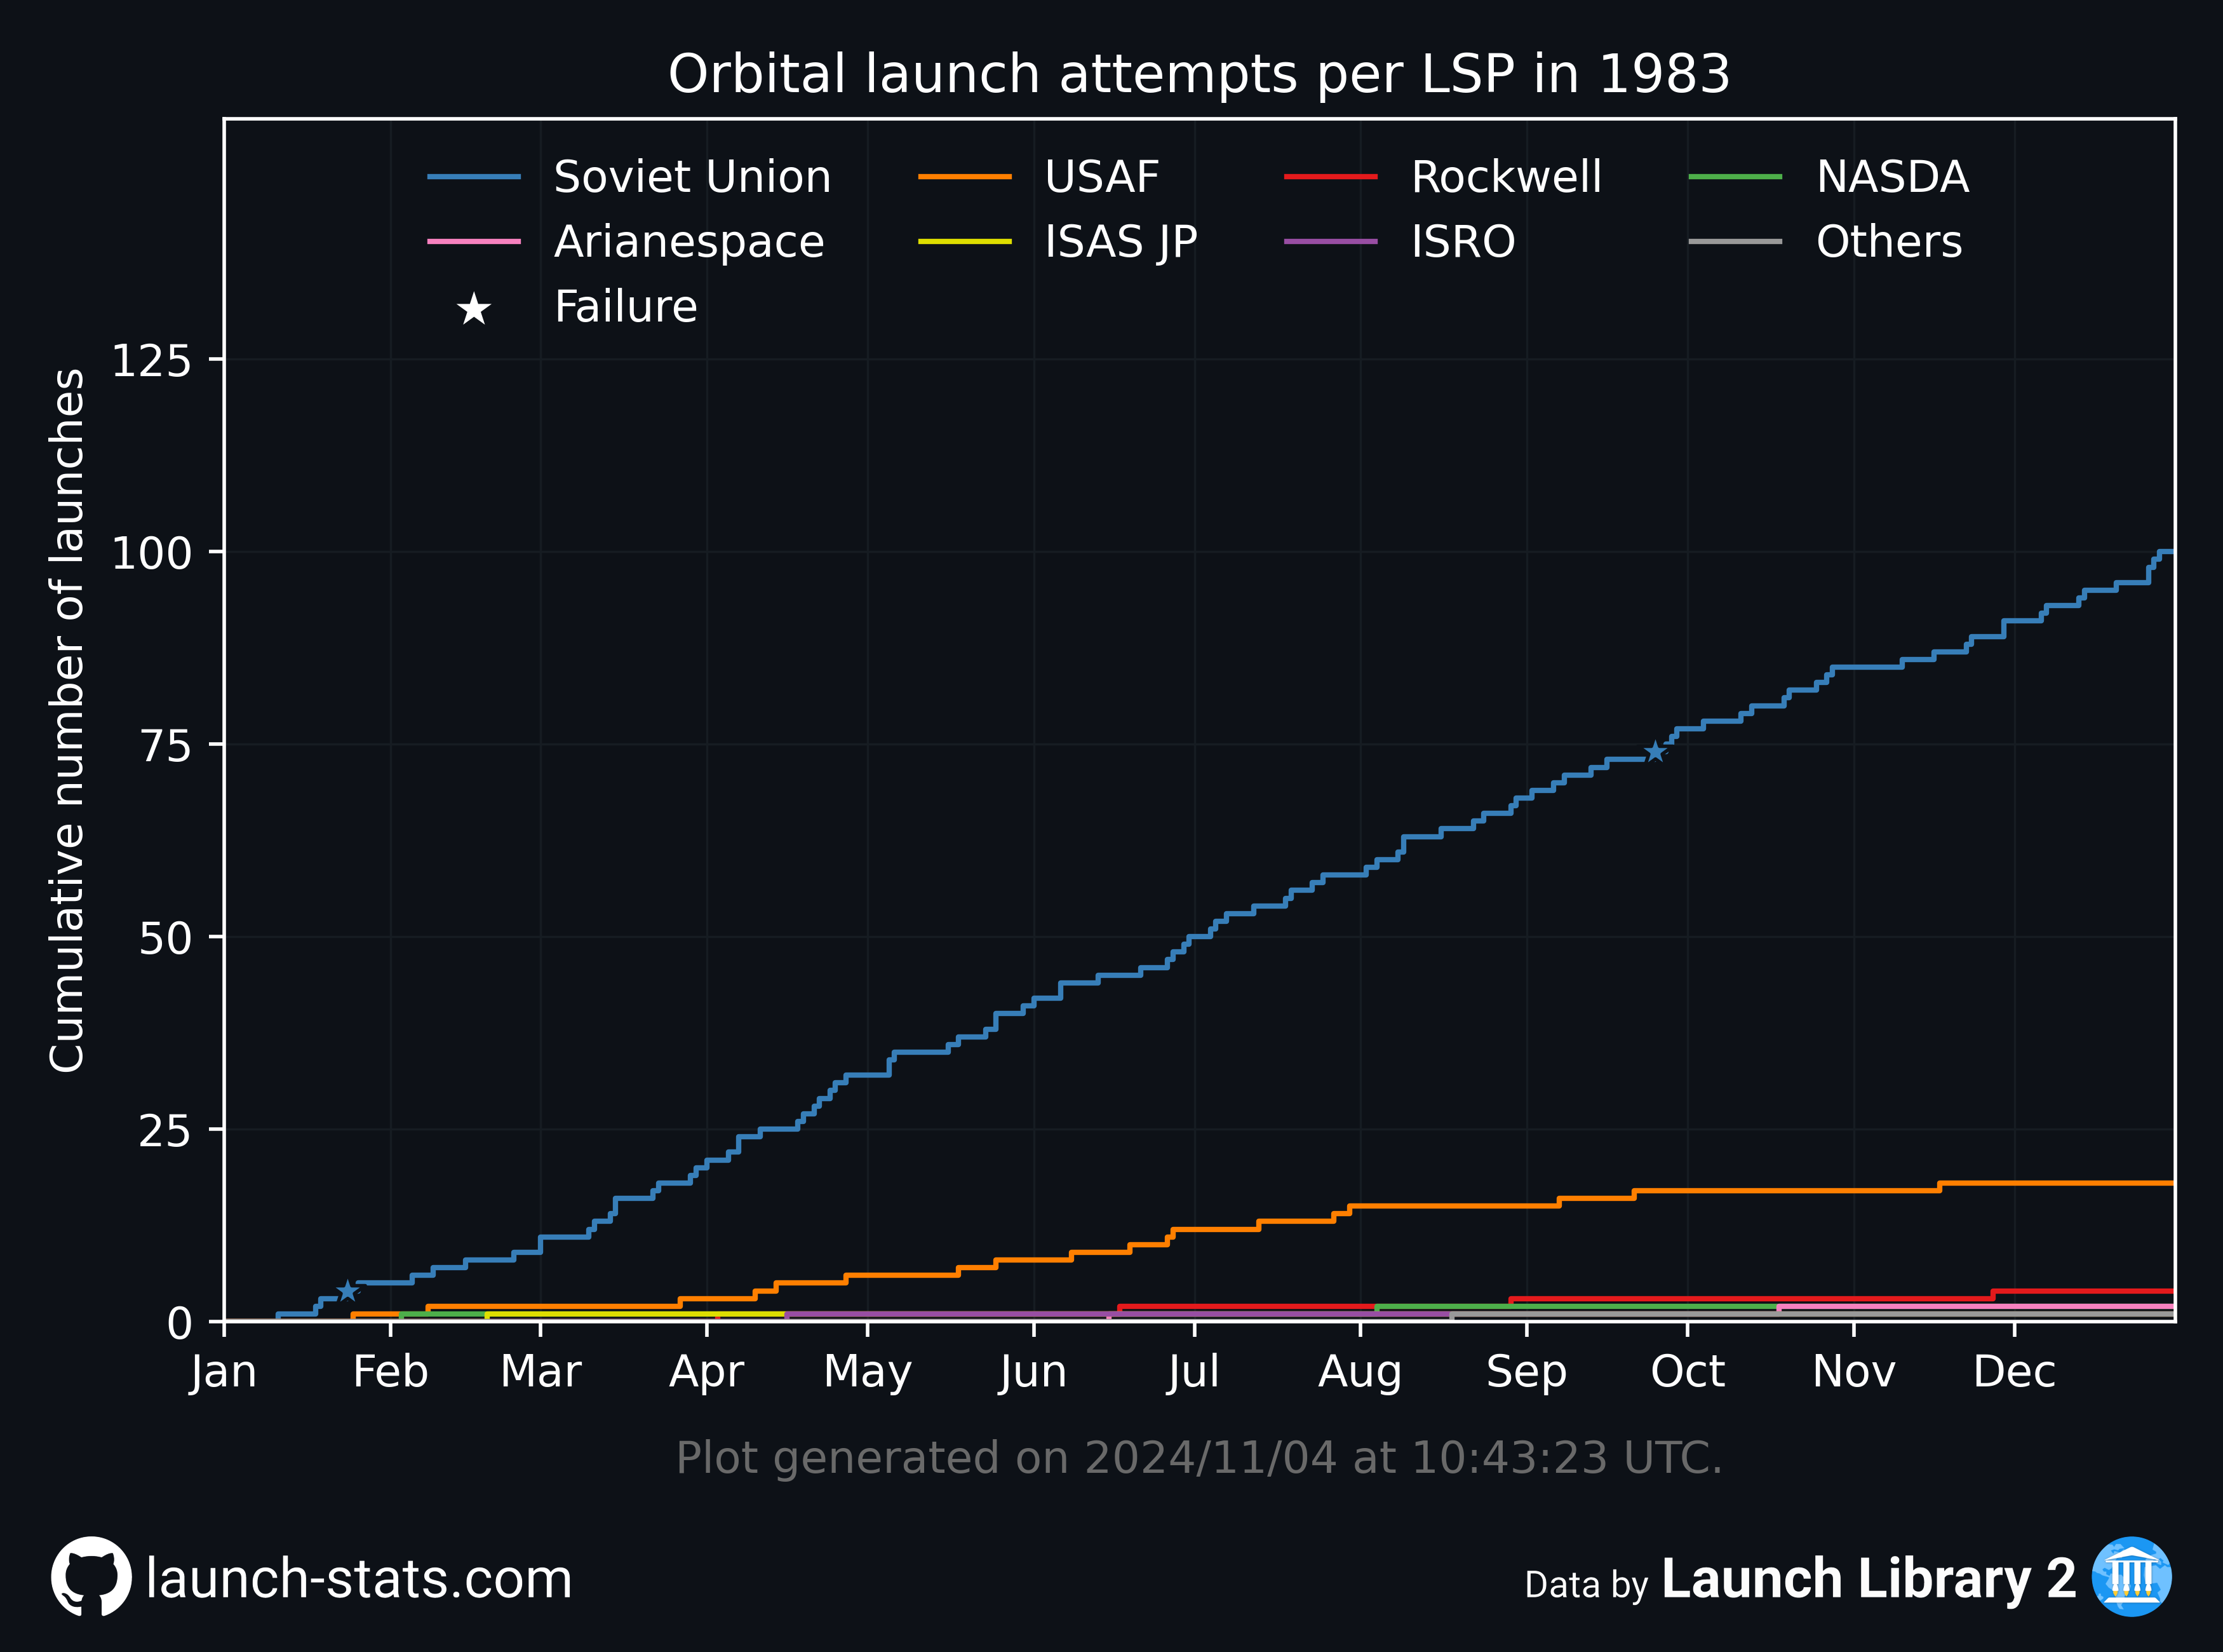The height and width of the screenshot is (1652, 2223).
Task: Click the Launch Library 2 globe icon
Action: (x=2131, y=1577)
